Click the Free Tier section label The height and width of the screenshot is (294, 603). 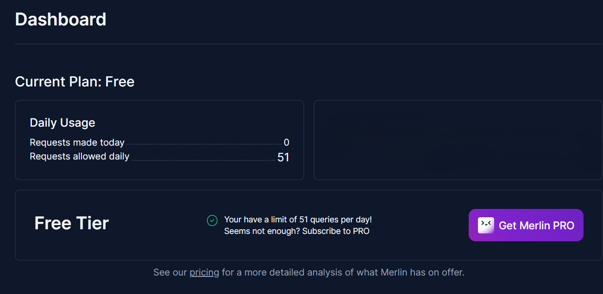(71, 223)
